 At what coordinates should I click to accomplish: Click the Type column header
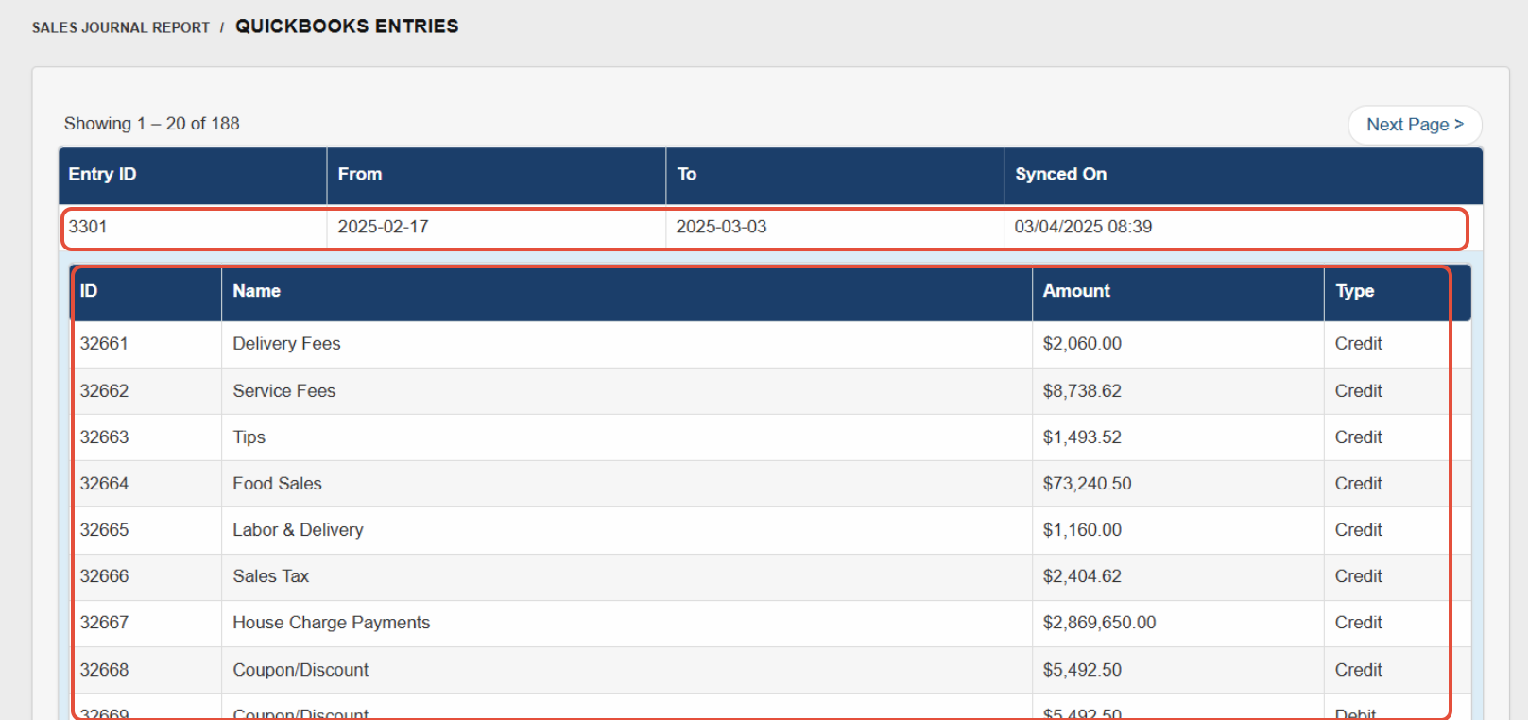click(x=1397, y=293)
